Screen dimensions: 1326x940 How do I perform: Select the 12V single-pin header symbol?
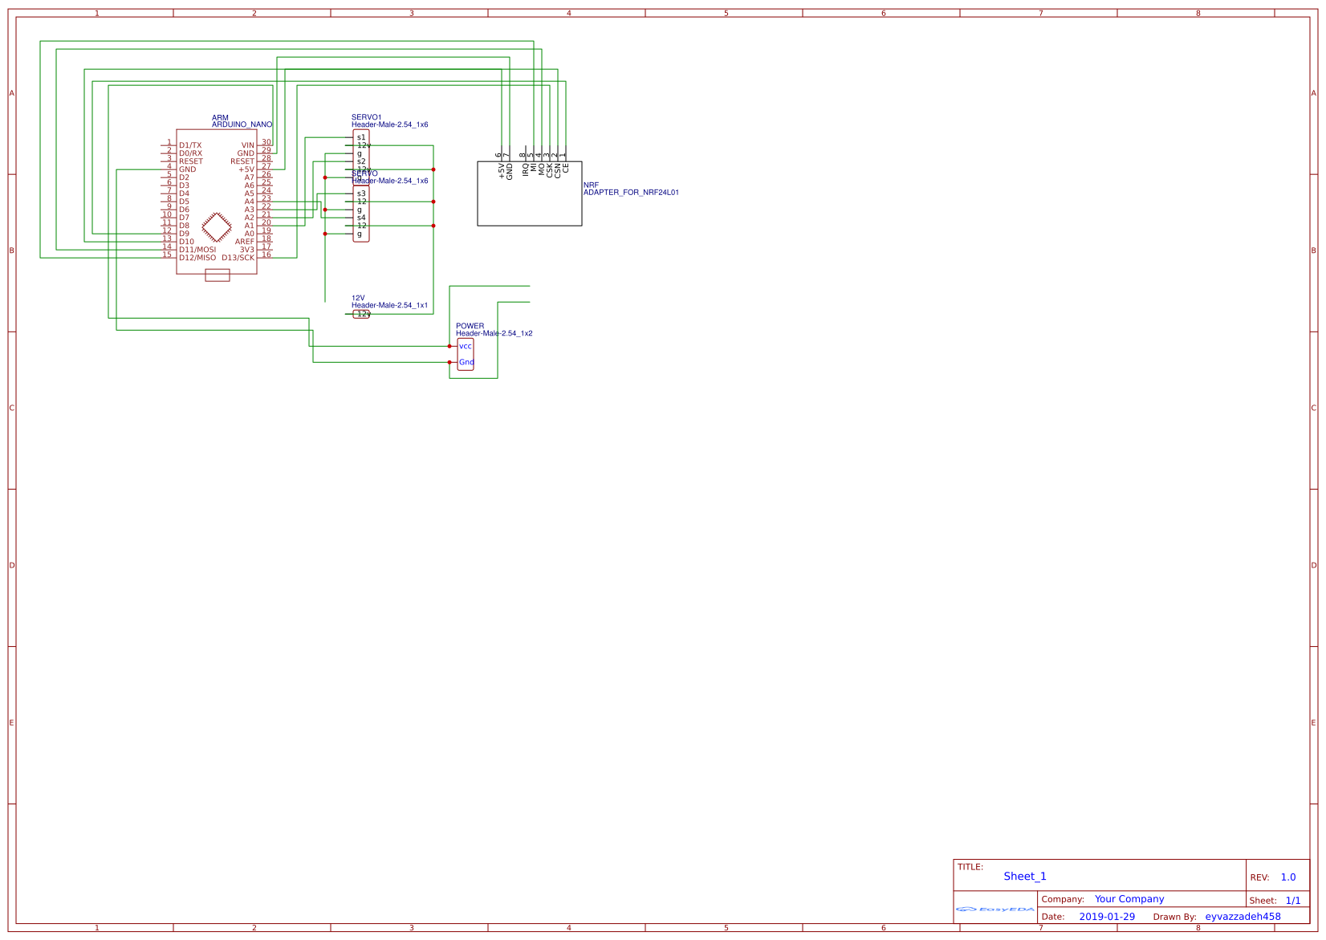[x=362, y=314]
